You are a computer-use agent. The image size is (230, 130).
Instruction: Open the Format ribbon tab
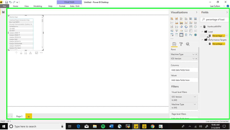point(62,6)
